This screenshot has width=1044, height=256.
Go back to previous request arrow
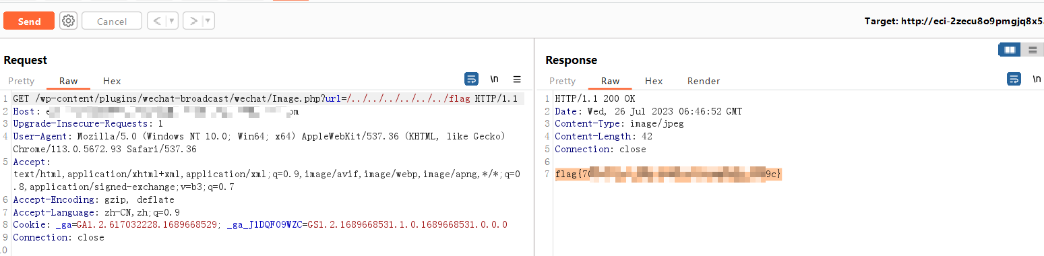point(156,21)
